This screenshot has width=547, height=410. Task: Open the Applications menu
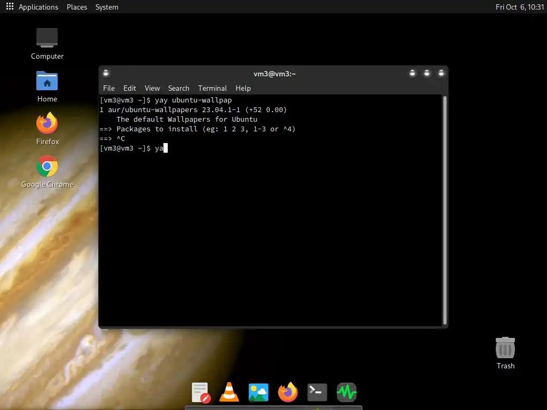click(x=38, y=7)
